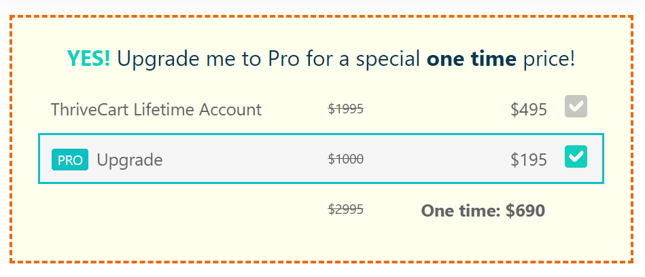This screenshot has width=645, height=277.
Task: Click the $495 lifetime account price
Action: point(528,109)
